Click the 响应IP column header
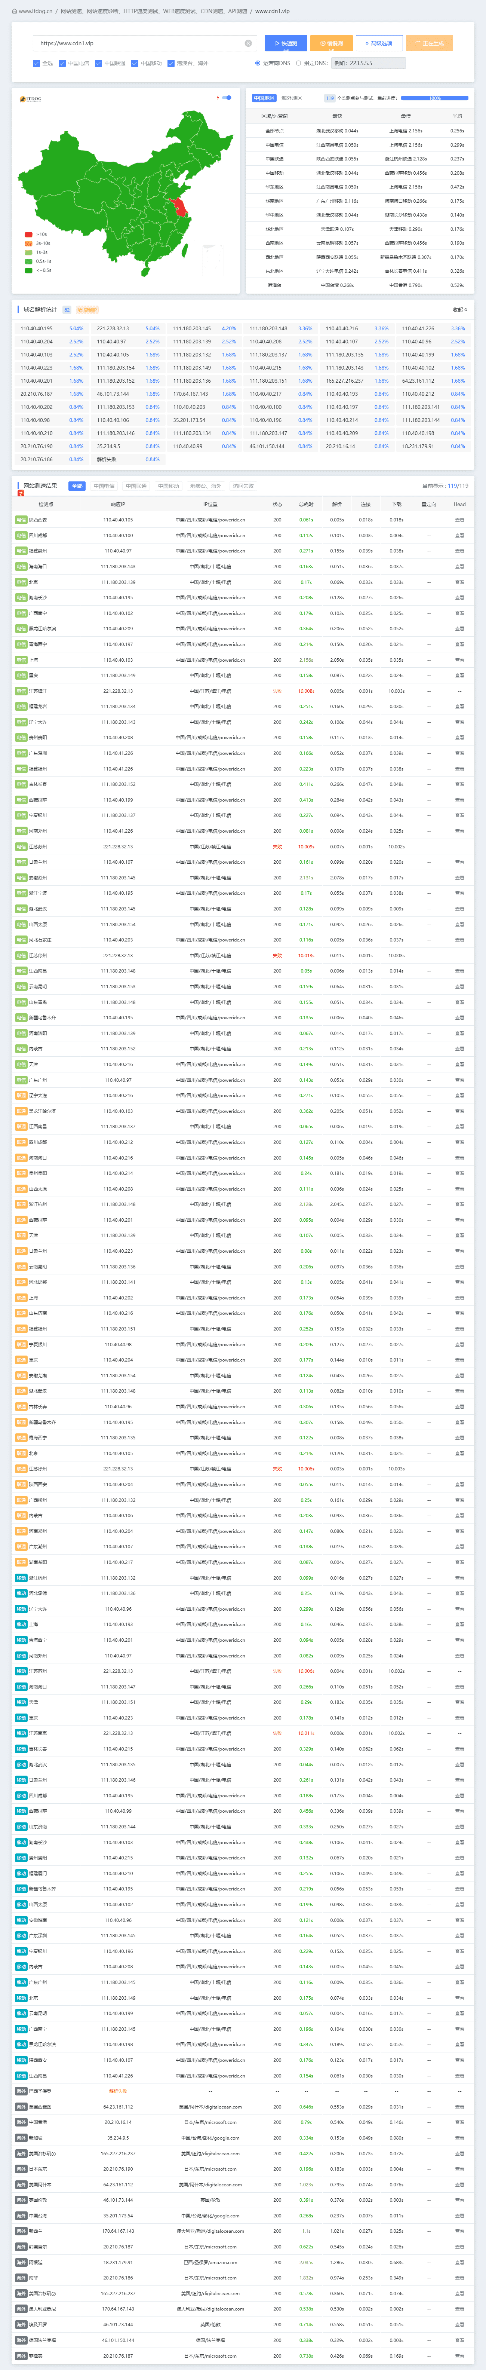This screenshot has width=486, height=2370. 118,504
